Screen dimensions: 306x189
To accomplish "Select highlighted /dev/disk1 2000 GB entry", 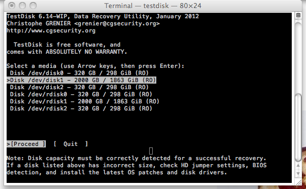I will point(81,80).
